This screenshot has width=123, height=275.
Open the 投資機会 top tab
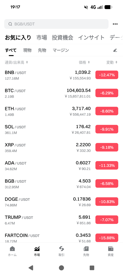point(63,37)
